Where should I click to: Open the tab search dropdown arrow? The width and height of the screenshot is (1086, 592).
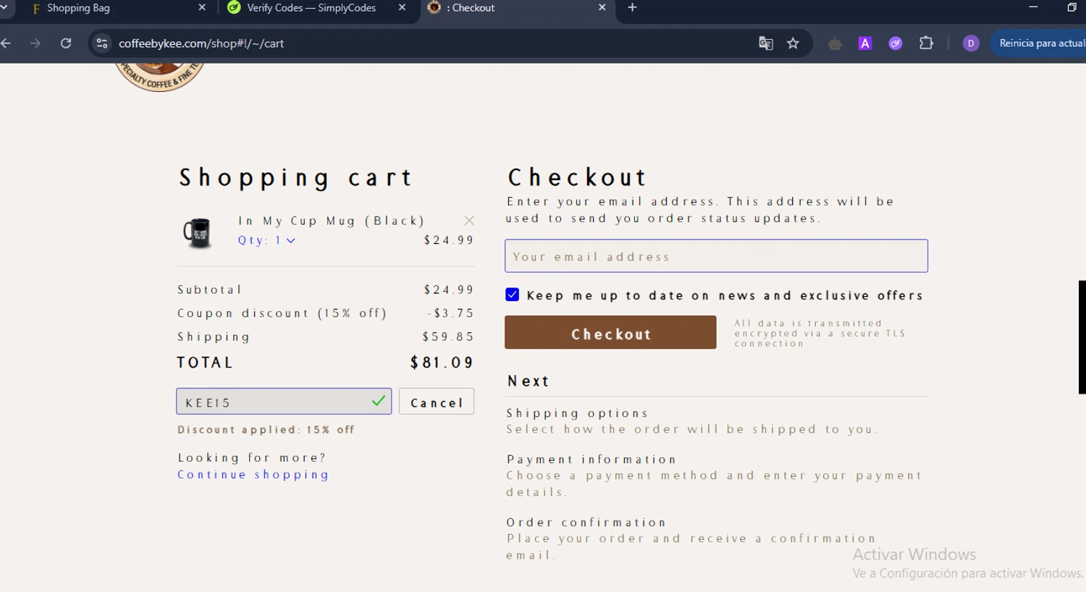pos(3,7)
